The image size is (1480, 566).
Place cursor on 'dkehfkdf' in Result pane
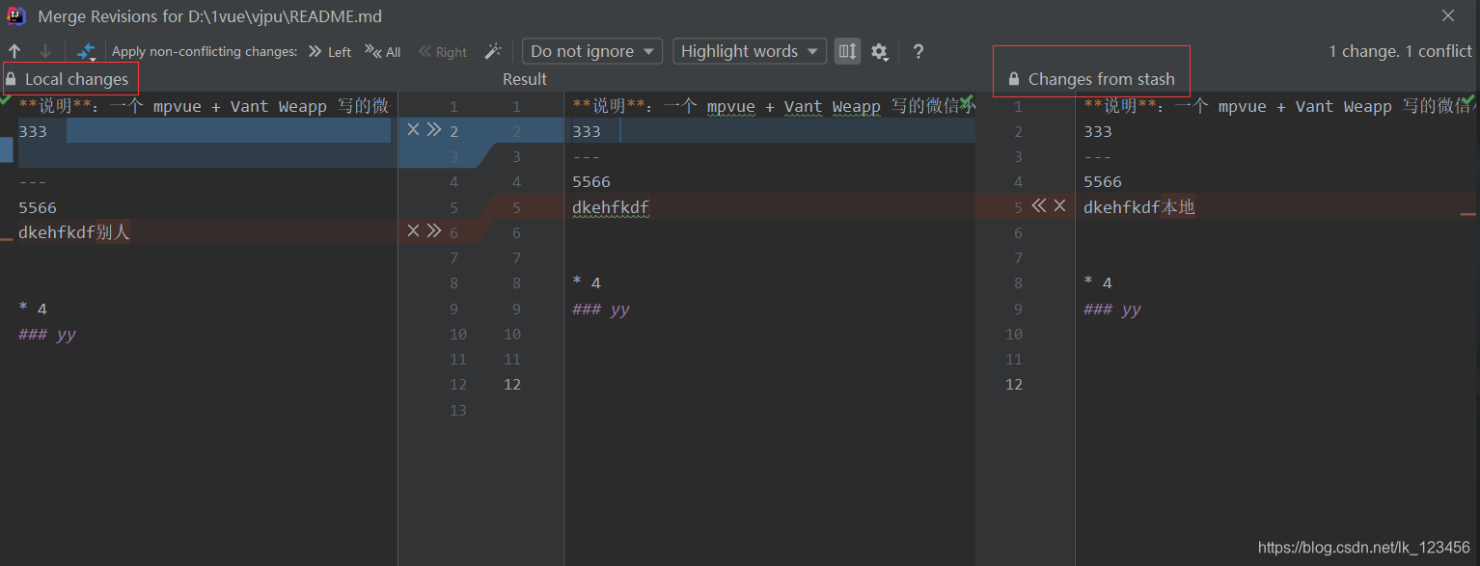click(611, 207)
